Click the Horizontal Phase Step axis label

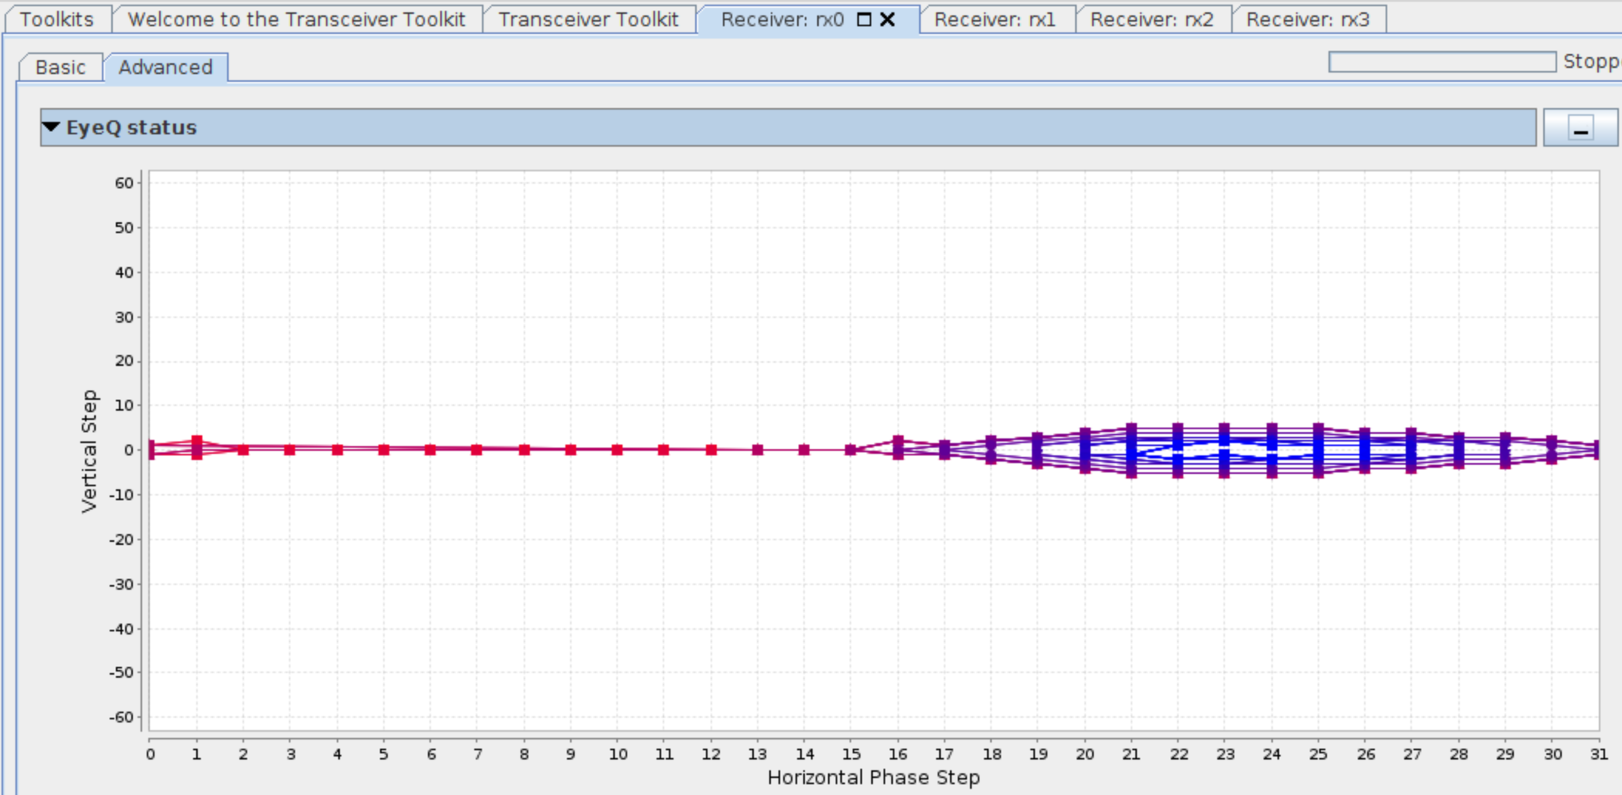pos(874,777)
